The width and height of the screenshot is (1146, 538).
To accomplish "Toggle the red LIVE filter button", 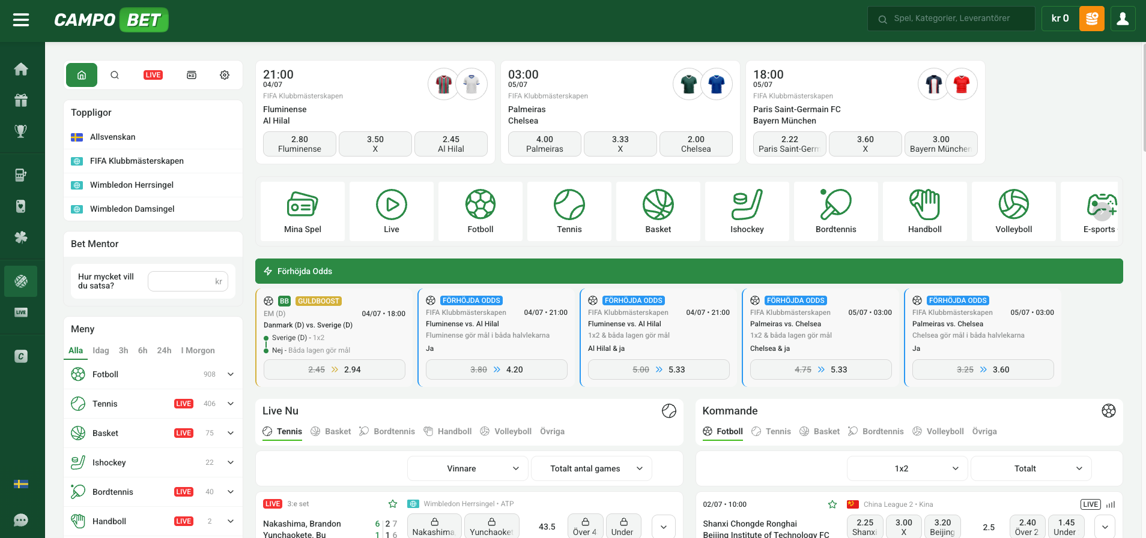I will pyautogui.click(x=153, y=75).
